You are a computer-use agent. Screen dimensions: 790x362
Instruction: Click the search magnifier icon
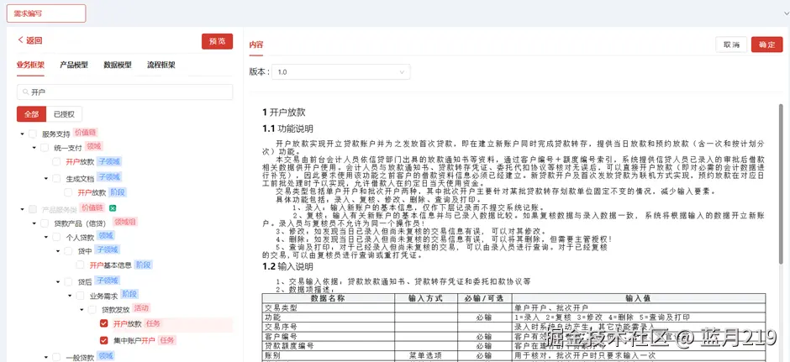click(x=25, y=92)
